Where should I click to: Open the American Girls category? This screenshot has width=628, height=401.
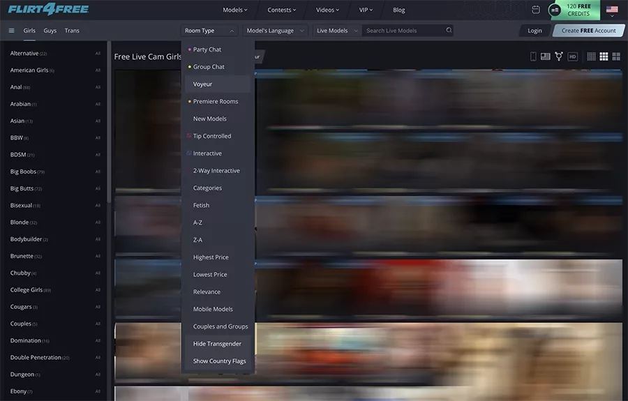(32, 70)
